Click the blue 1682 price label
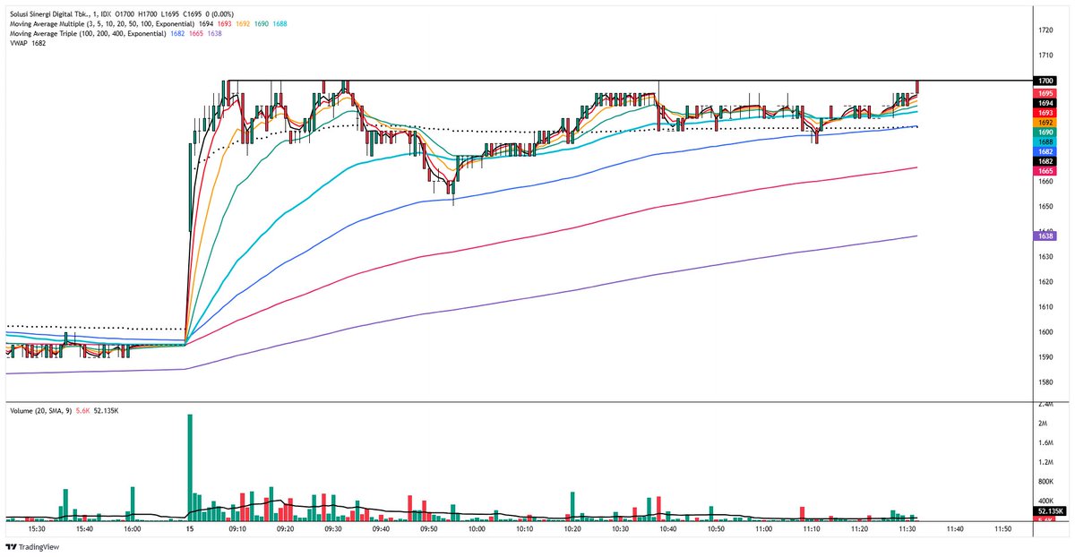The image size is (1075, 557). [1045, 151]
